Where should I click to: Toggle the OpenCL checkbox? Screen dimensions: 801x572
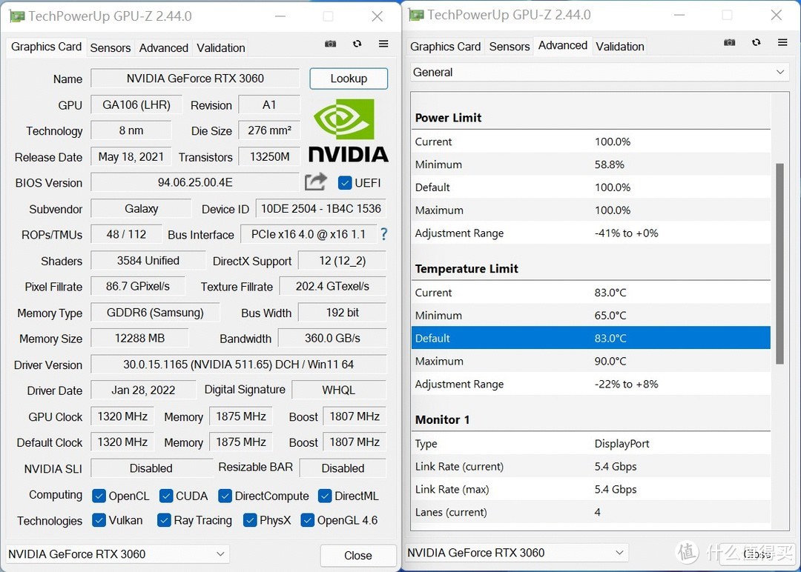coord(99,496)
